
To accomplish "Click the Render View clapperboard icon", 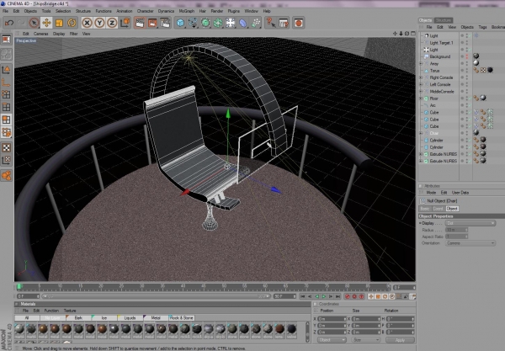I will tap(140, 23).
